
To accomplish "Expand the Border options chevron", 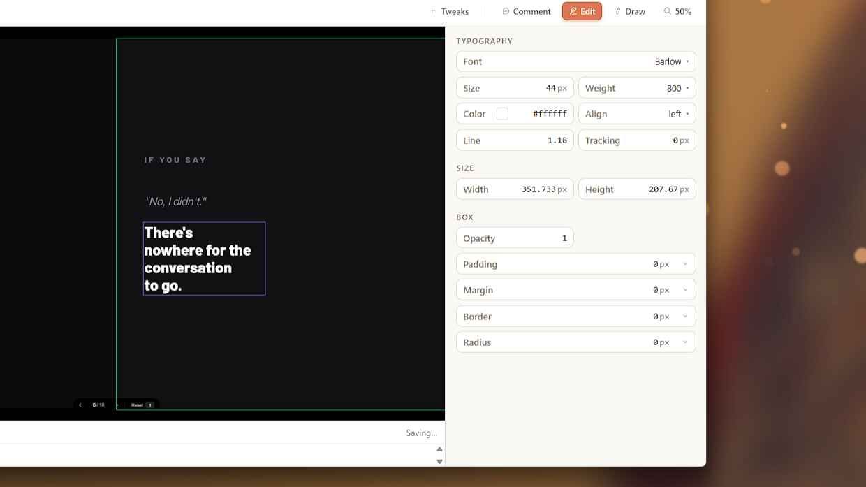I will tap(685, 317).
